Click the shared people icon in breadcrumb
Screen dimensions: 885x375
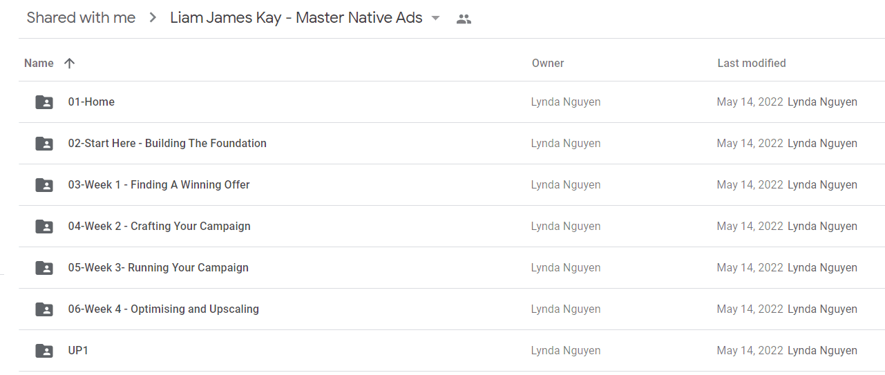click(x=464, y=19)
